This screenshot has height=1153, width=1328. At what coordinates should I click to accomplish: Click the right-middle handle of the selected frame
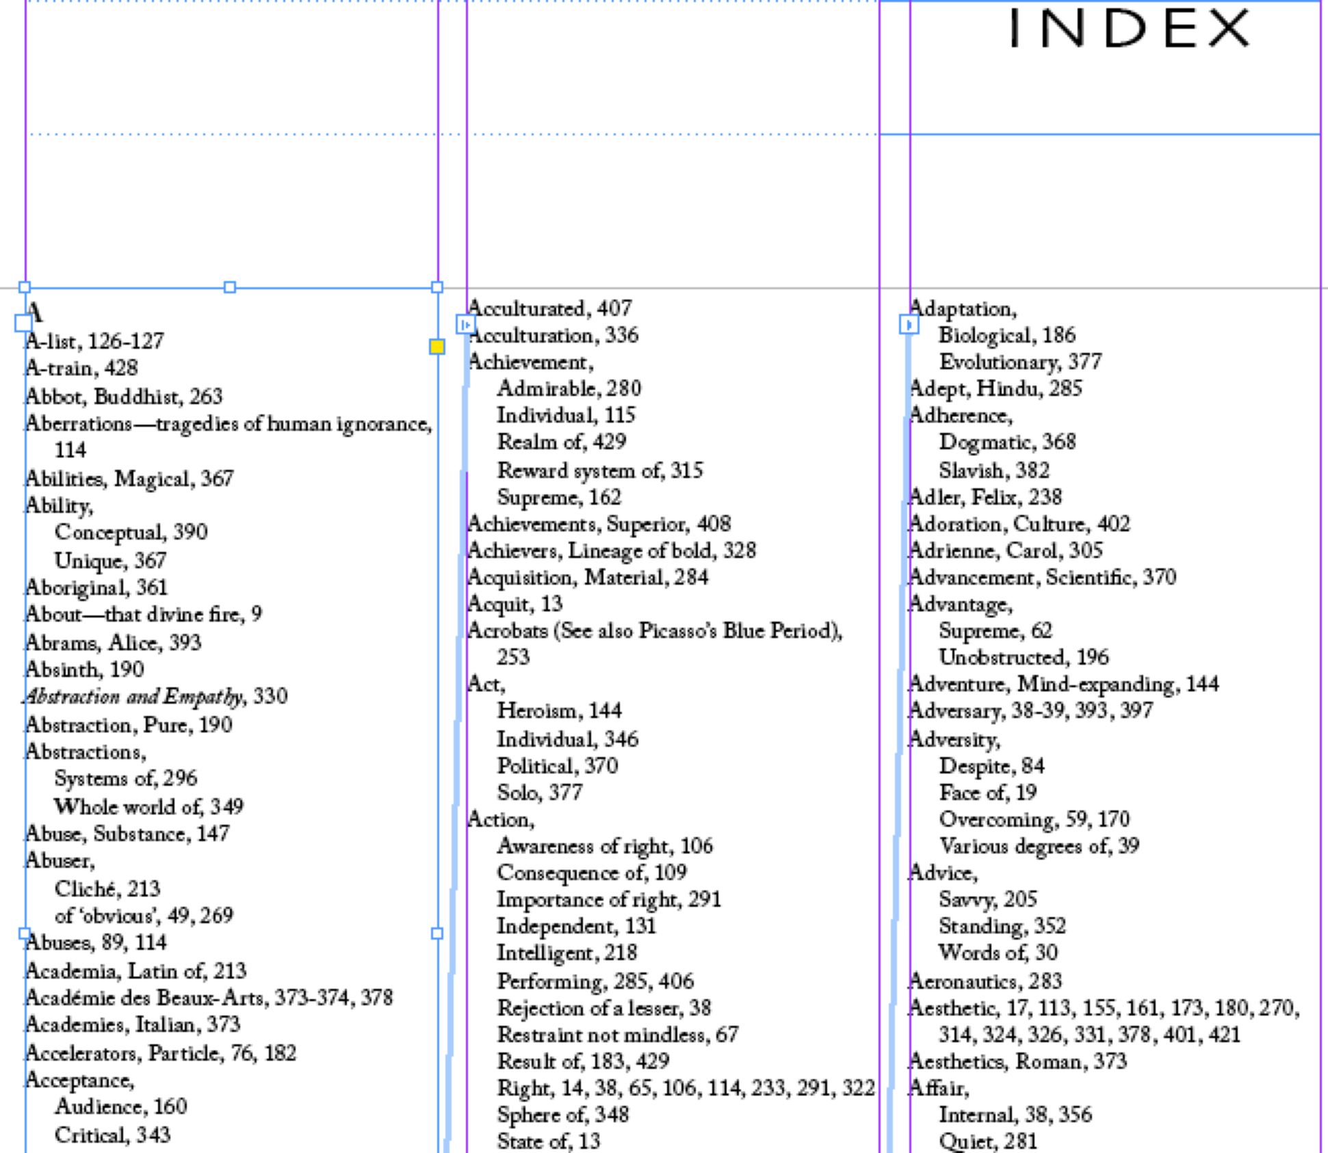(437, 933)
